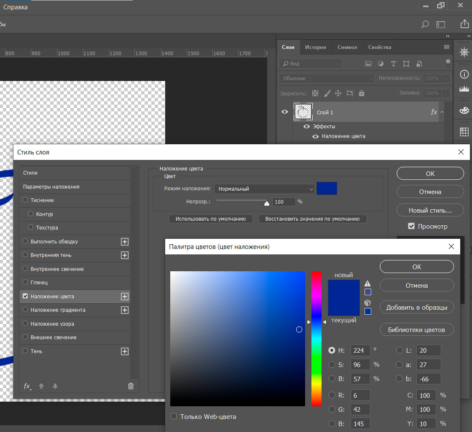The height and width of the screenshot is (432, 472).
Task: Click the trash icon in Layer Style dialog
Action: [x=131, y=386]
